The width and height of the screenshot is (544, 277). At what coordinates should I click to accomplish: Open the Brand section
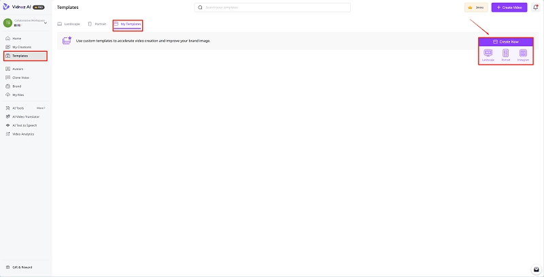pos(17,86)
